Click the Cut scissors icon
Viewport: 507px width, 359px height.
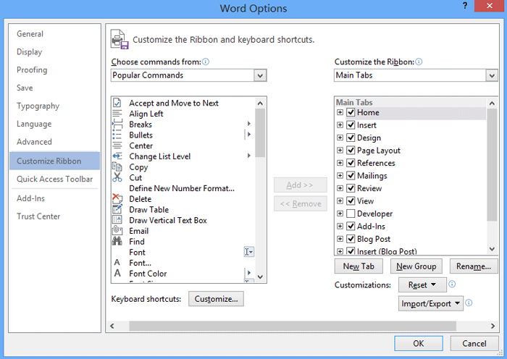[x=117, y=177]
